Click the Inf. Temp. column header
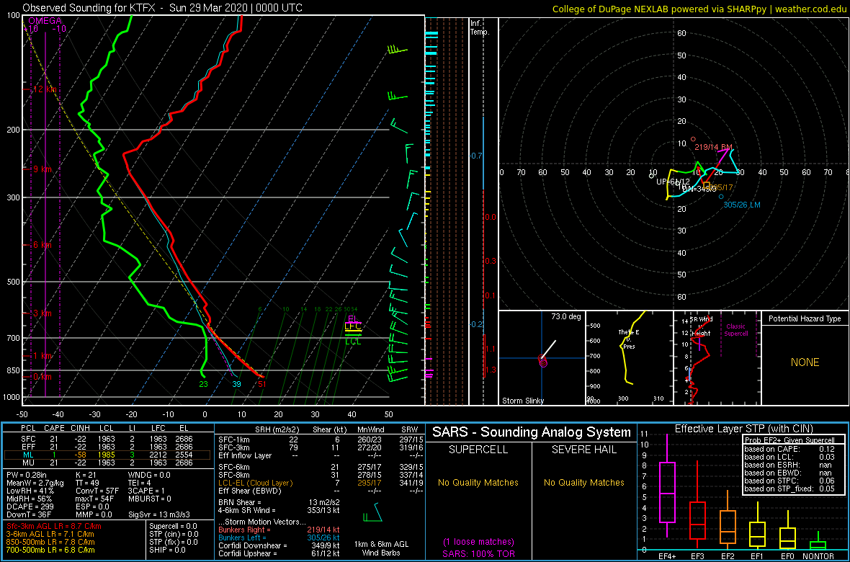Viewport: 850px width, 562px height. [x=480, y=27]
